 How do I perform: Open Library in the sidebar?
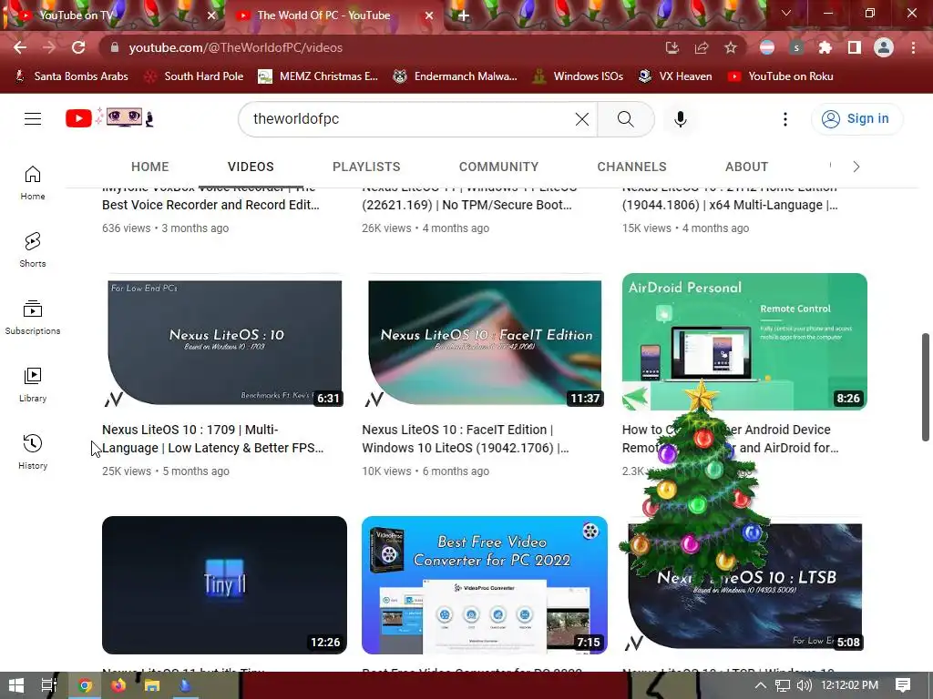tap(33, 385)
